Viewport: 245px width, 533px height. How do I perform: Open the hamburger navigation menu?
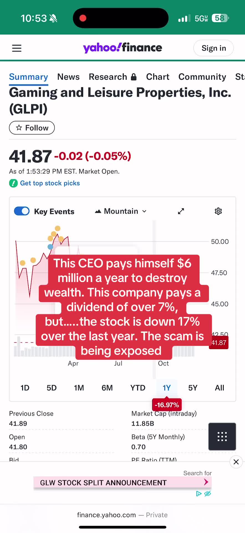tap(17, 48)
